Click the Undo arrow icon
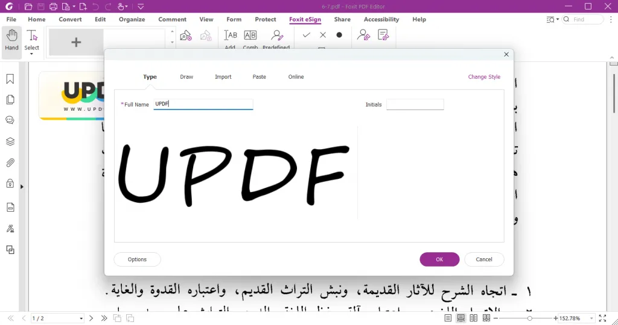Screen dimensions: 618x325 [x=95, y=6]
